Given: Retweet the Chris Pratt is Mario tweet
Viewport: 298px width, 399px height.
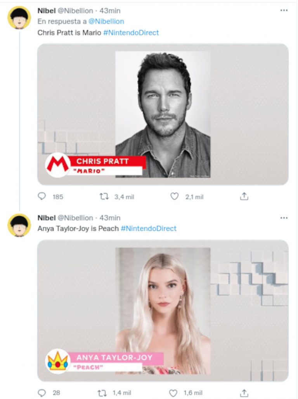Looking at the screenshot, I should [104, 197].
